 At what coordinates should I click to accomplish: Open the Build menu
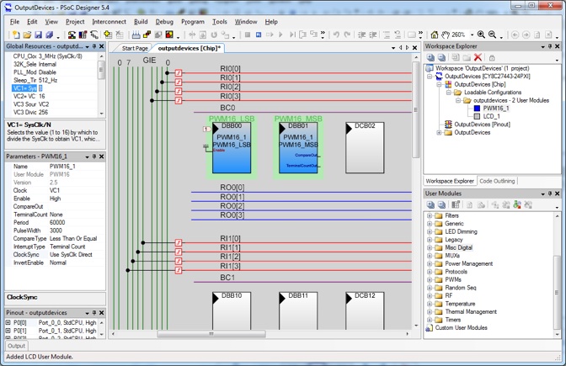click(141, 22)
